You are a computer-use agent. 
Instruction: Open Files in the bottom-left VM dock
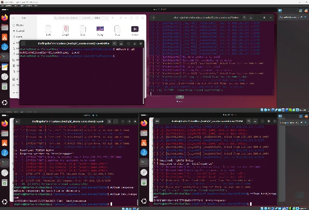(4, 133)
